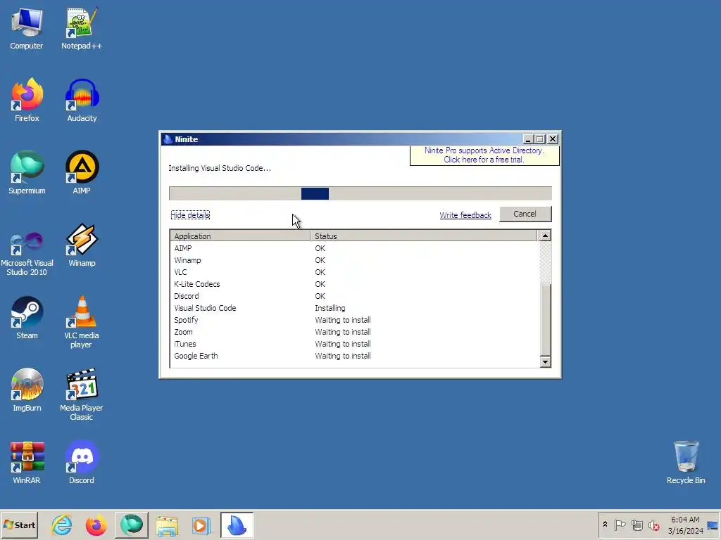Cancel the Ninite installation

point(525,214)
